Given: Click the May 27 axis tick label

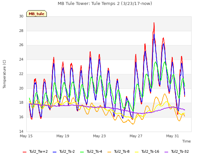Looking at the screenshot, I should (x=136, y=136).
